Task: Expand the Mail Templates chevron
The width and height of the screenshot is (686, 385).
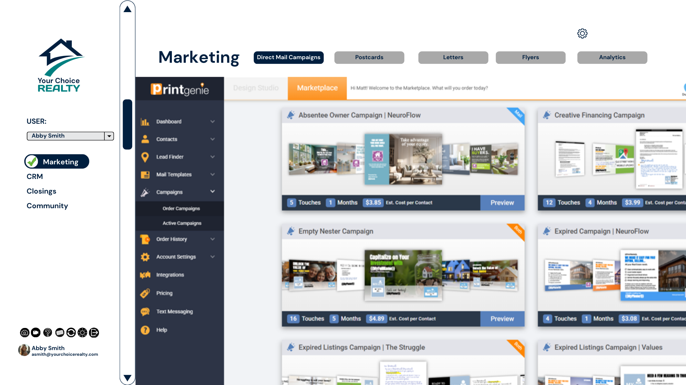Action: pos(213,174)
